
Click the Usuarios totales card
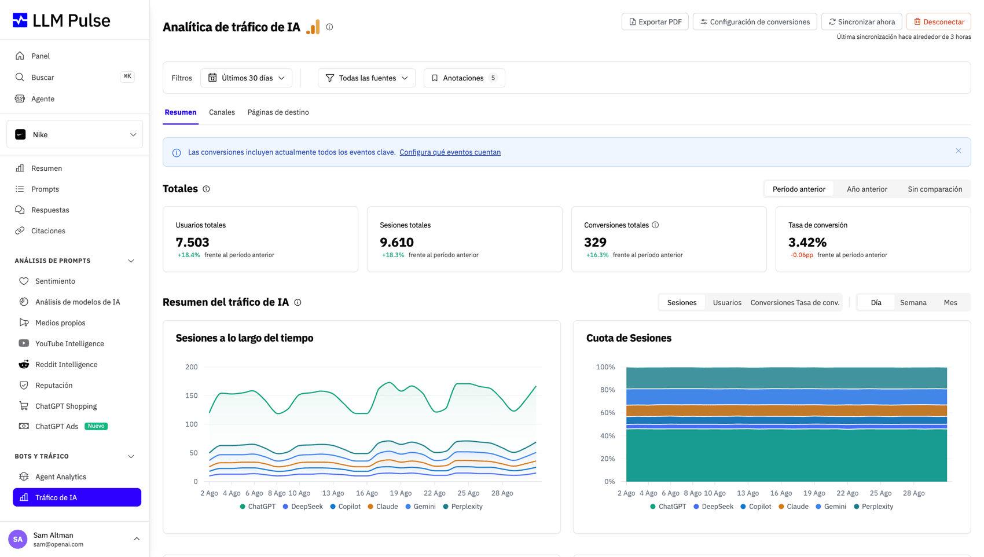point(260,239)
